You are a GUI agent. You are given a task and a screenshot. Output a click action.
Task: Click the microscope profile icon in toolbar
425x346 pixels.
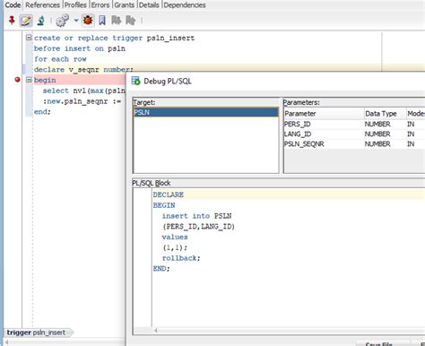(41, 21)
